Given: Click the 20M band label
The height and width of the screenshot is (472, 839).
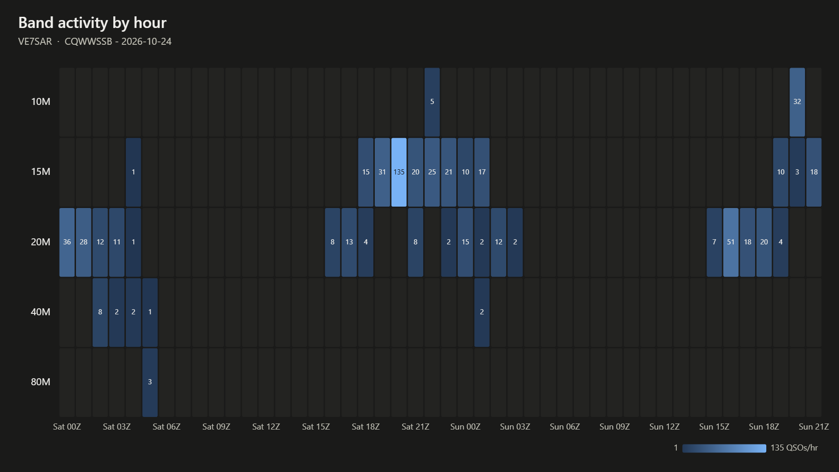Looking at the screenshot, I should pyautogui.click(x=41, y=242).
